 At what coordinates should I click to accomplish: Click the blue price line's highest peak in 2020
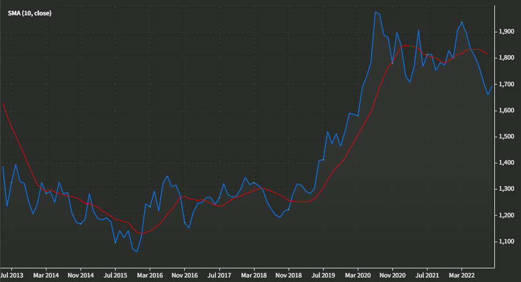point(375,12)
